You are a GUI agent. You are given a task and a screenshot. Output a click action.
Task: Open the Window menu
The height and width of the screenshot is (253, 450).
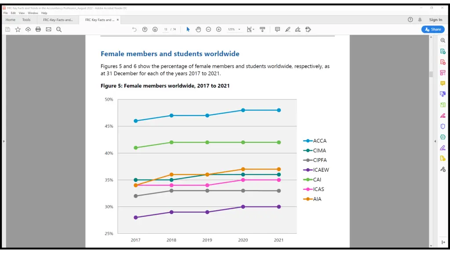pos(33,13)
